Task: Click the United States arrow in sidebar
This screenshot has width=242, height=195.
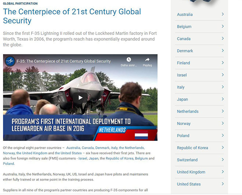Action: click(223, 184)
